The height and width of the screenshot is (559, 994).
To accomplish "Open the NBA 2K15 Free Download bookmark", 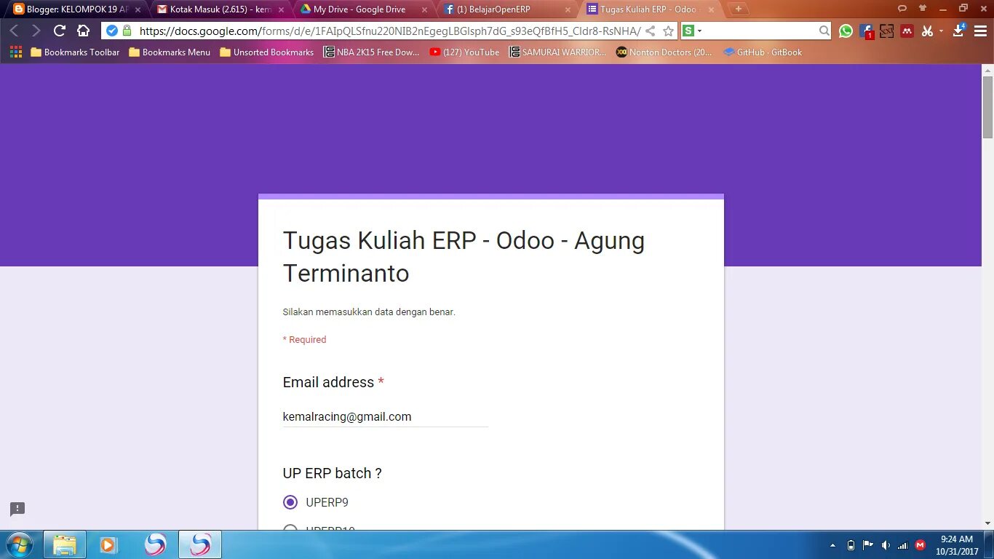I will (372, 52).
